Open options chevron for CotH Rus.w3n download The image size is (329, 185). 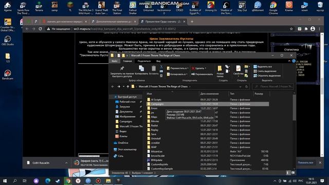pyautogui.click(x=66, y=163)
